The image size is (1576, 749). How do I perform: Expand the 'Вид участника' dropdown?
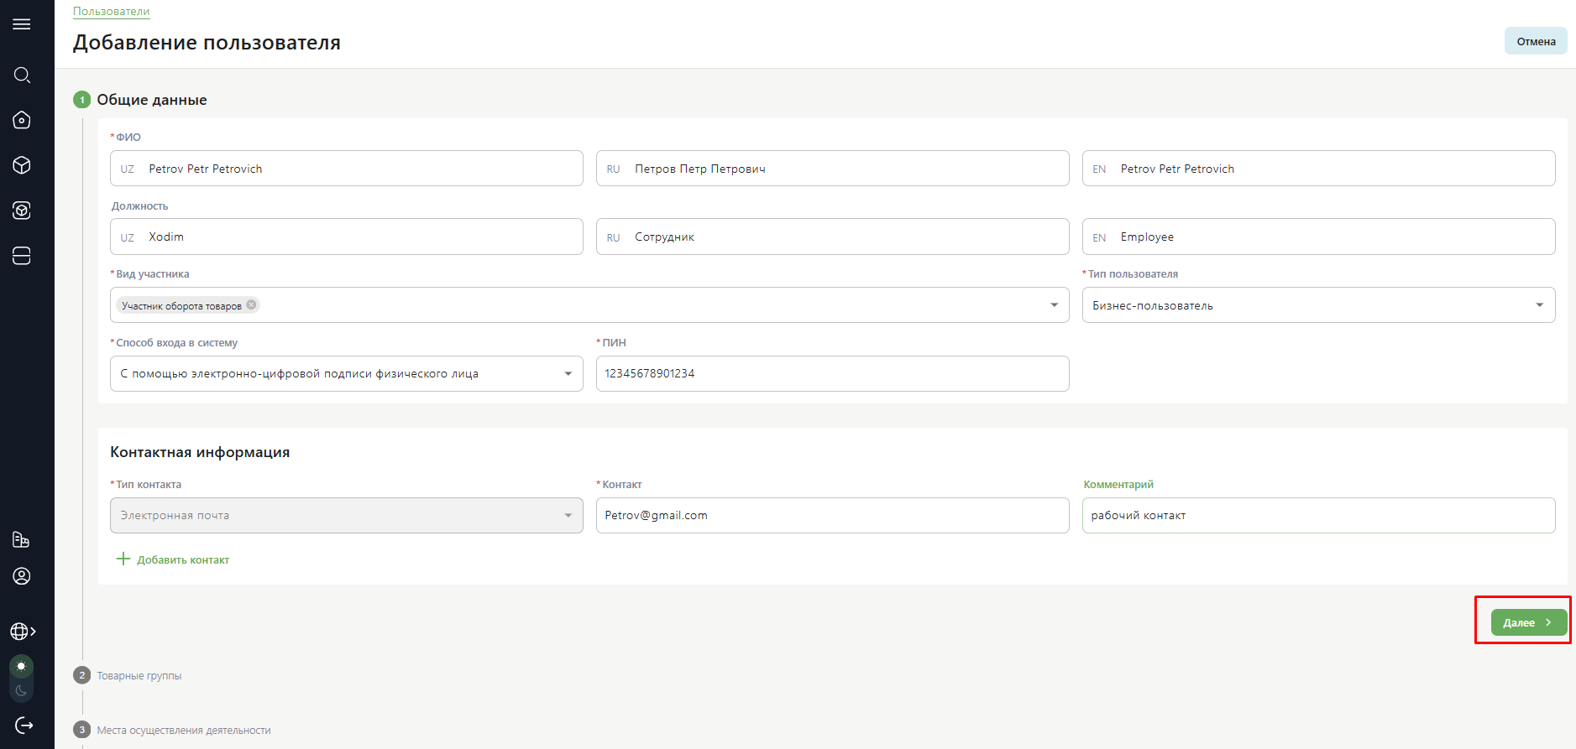pos(1054,305)
